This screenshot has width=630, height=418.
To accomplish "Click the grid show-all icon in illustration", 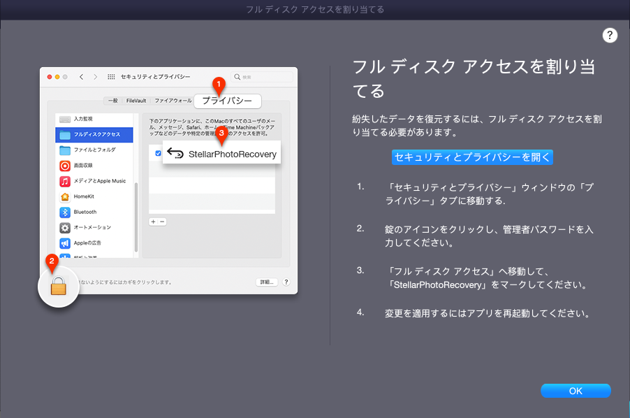I will tap(111, 77).
